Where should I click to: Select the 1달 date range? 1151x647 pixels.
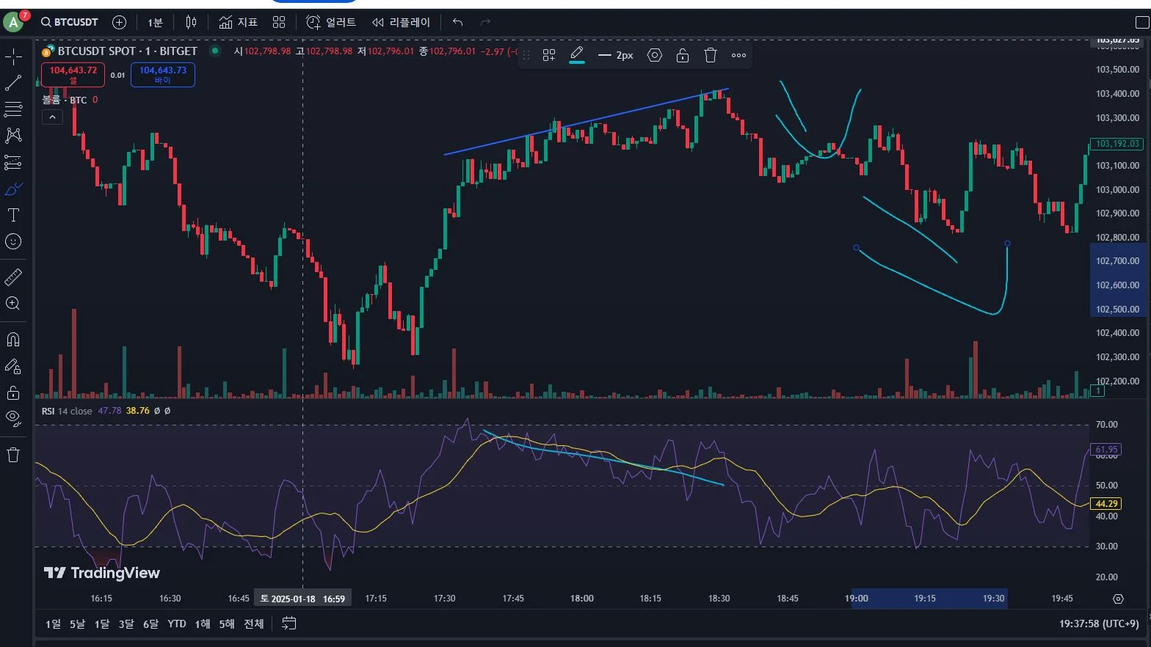click(x=102, y=624)
